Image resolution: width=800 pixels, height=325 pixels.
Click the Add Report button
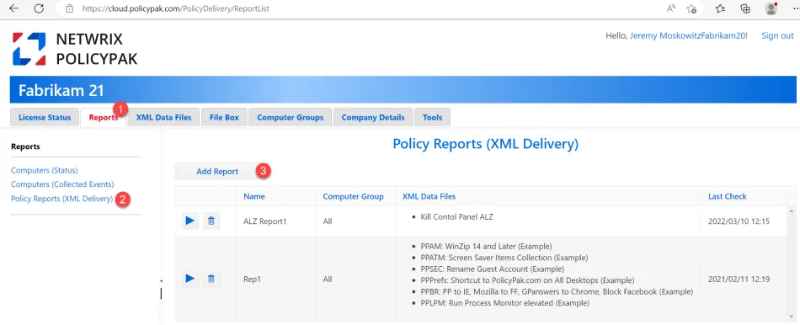217,172
